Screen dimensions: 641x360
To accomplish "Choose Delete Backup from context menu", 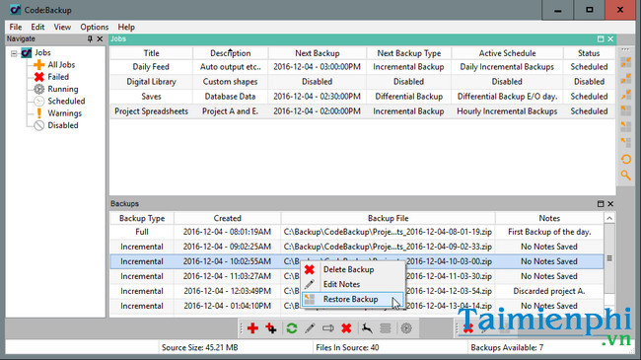I will point(353,269).
